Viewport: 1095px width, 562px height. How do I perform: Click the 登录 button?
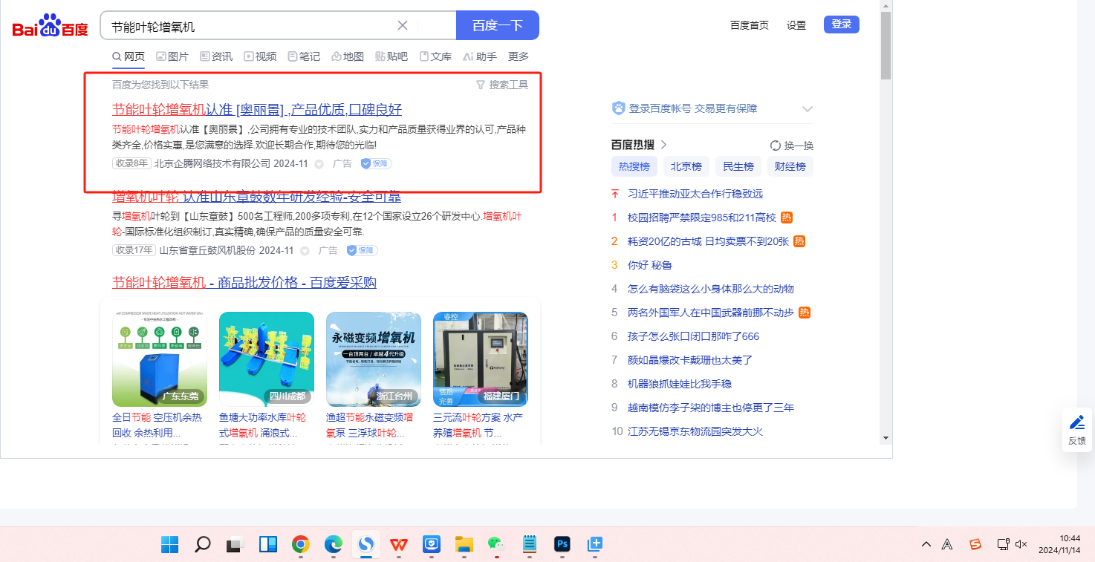pyautogui.click(x=841, y=24)
